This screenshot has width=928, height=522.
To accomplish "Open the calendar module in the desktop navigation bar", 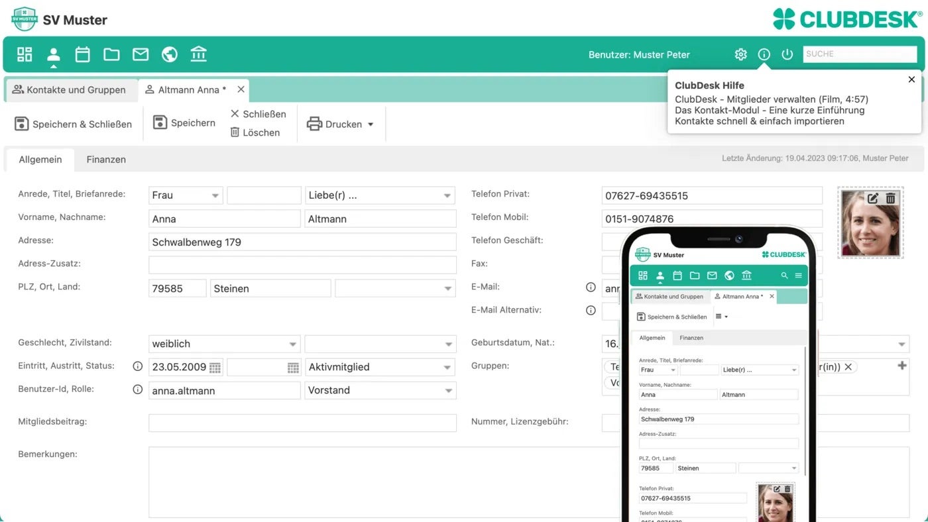I will [82, 54].
